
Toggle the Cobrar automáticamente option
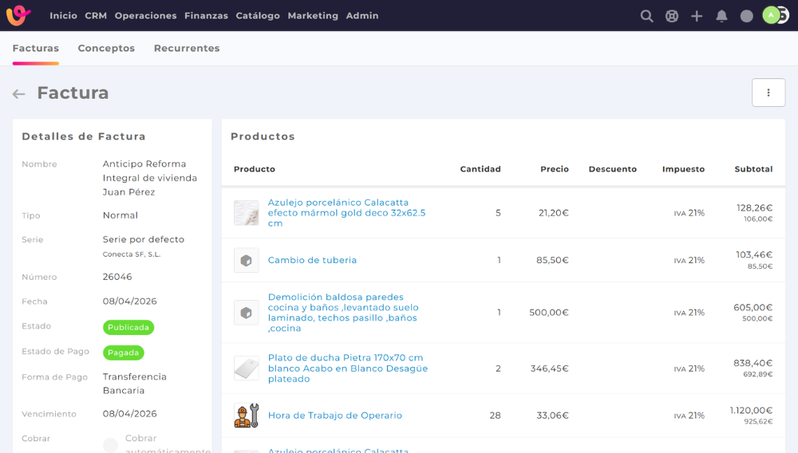(x=111, y=445)
